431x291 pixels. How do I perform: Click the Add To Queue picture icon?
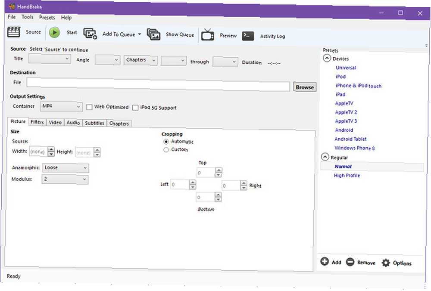coord(90,34)
